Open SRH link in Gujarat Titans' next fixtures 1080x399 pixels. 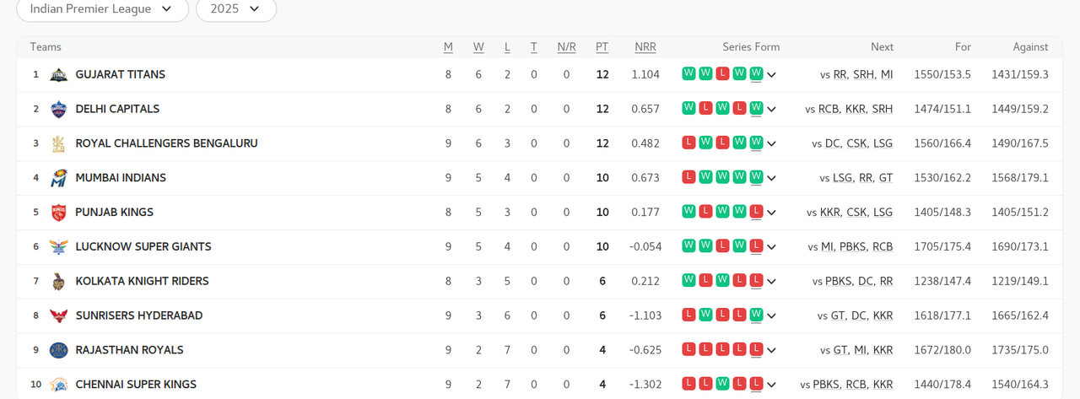863,75
